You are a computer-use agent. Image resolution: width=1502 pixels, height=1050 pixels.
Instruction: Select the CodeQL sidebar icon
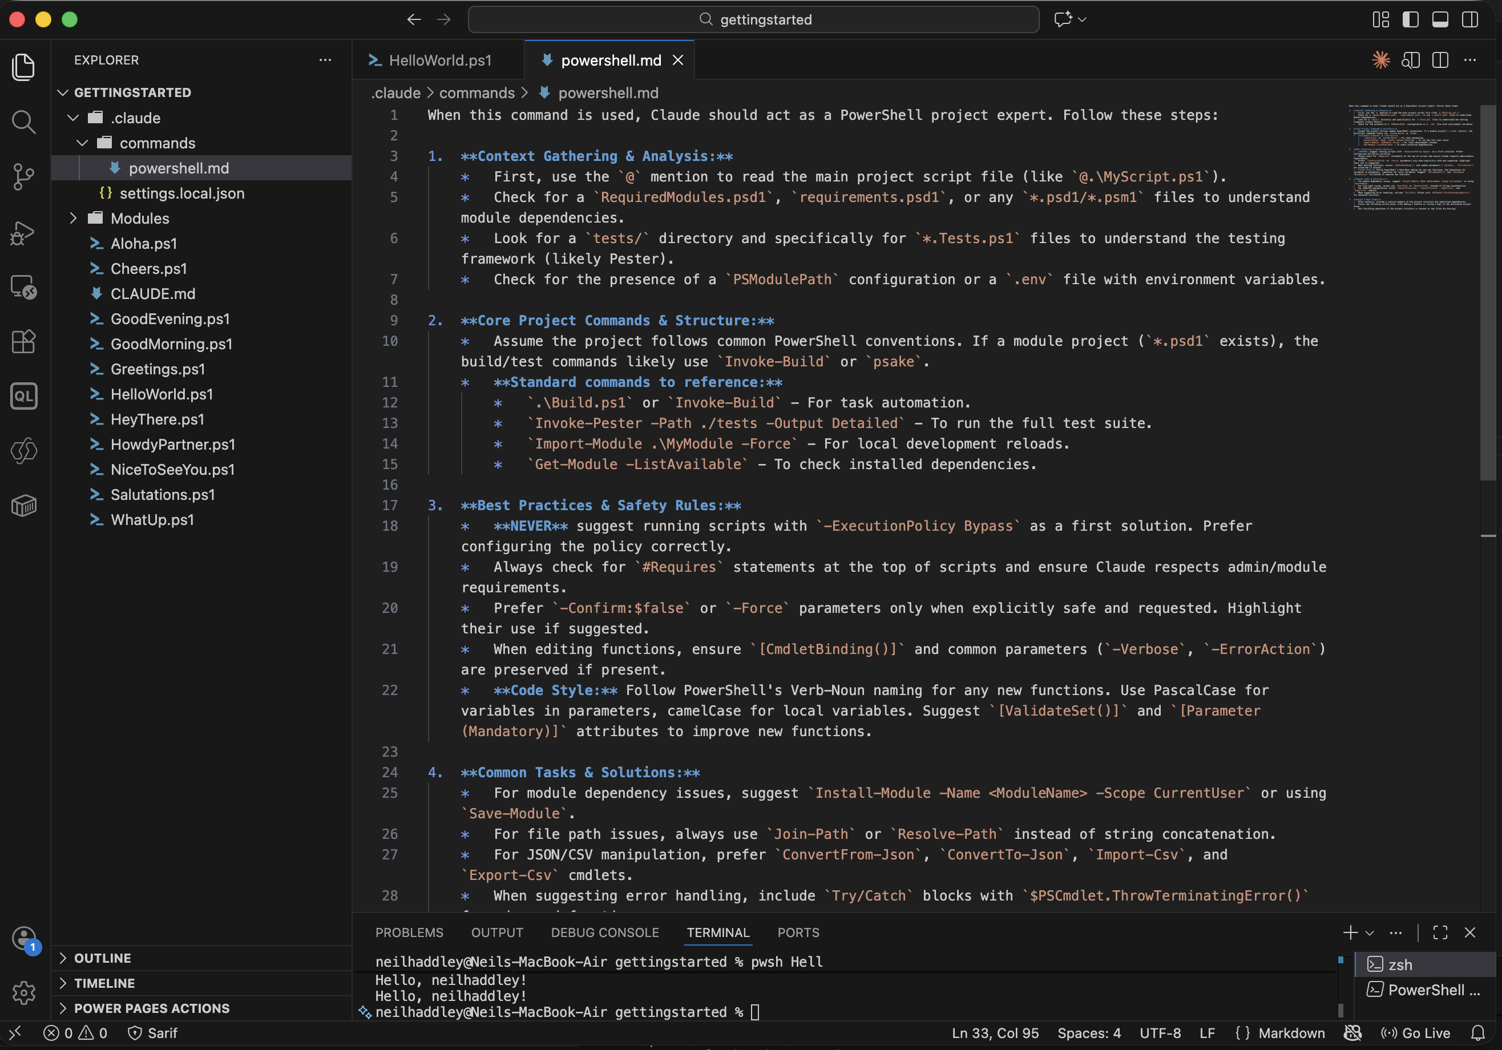24,396
